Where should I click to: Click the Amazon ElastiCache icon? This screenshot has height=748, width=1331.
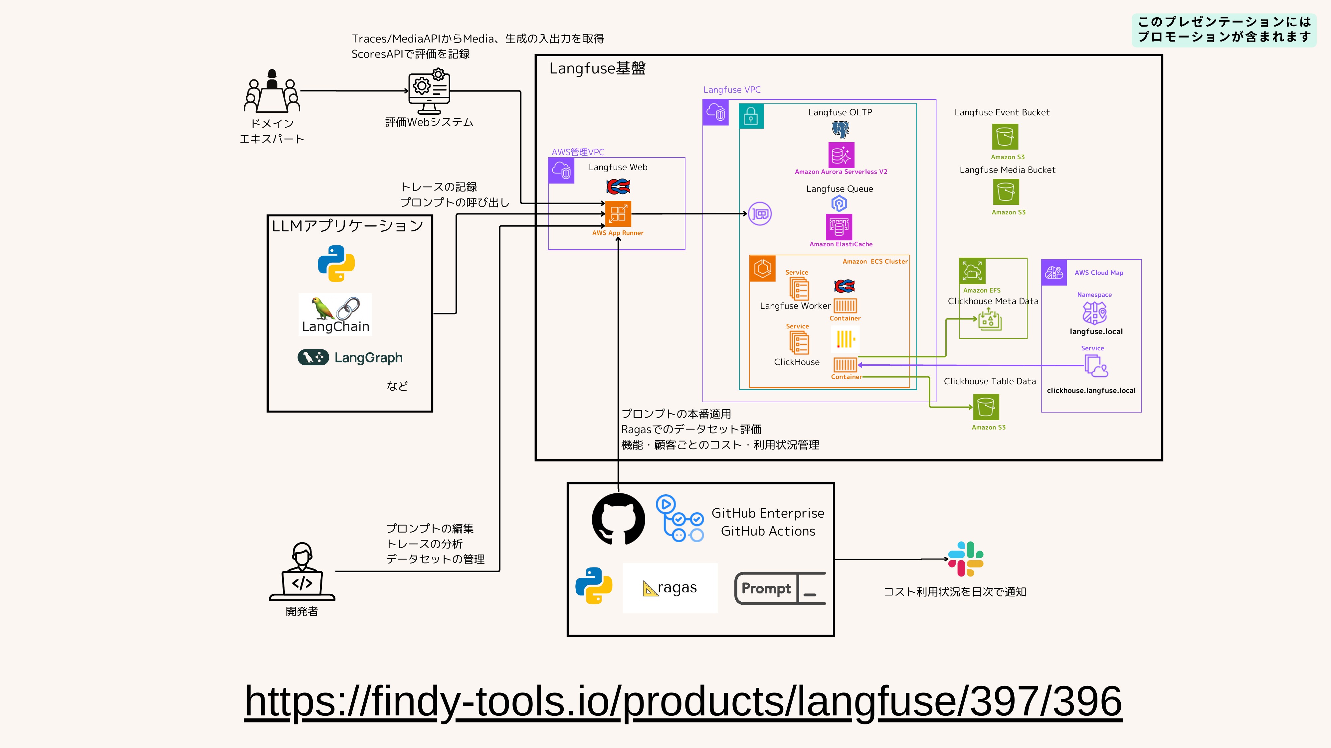839,227
